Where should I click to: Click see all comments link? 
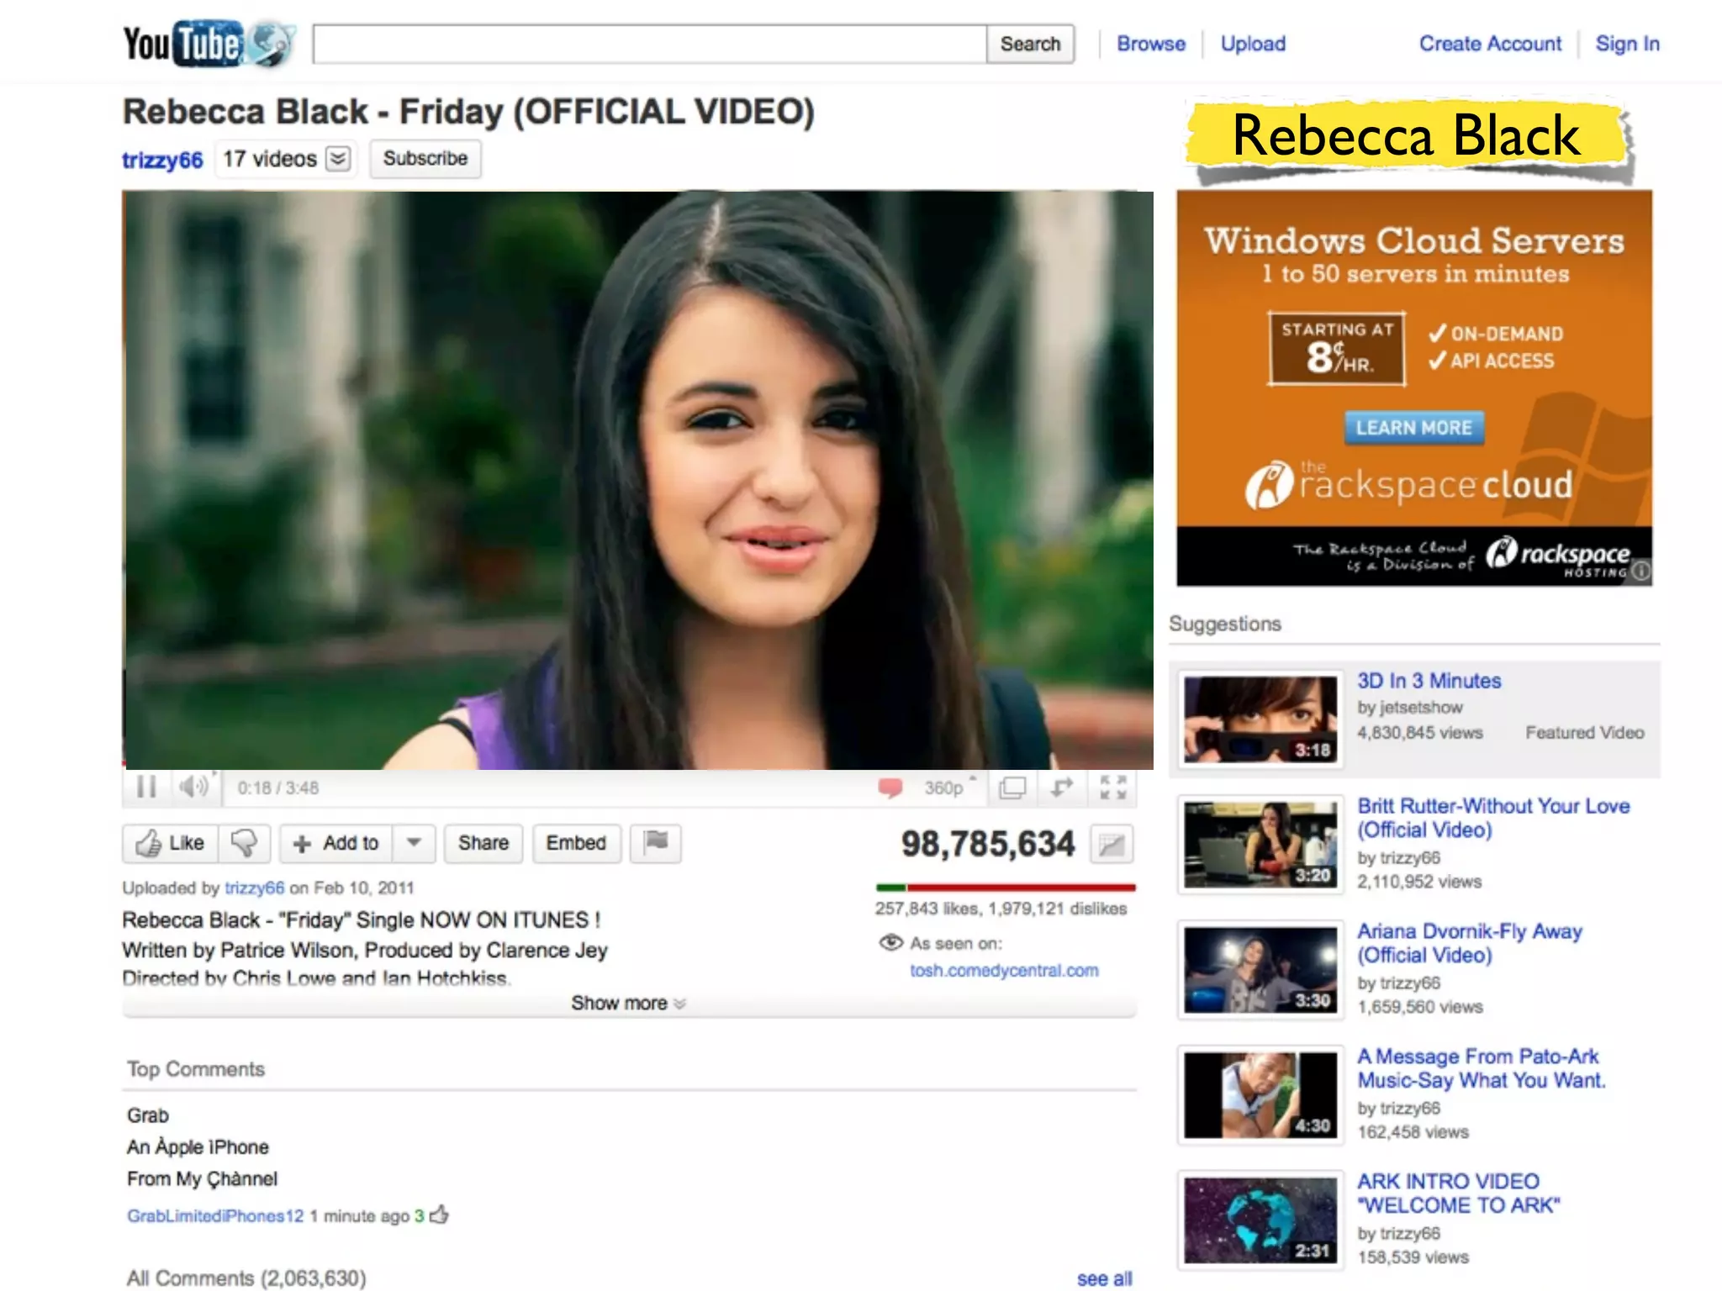(1105, 1278)
